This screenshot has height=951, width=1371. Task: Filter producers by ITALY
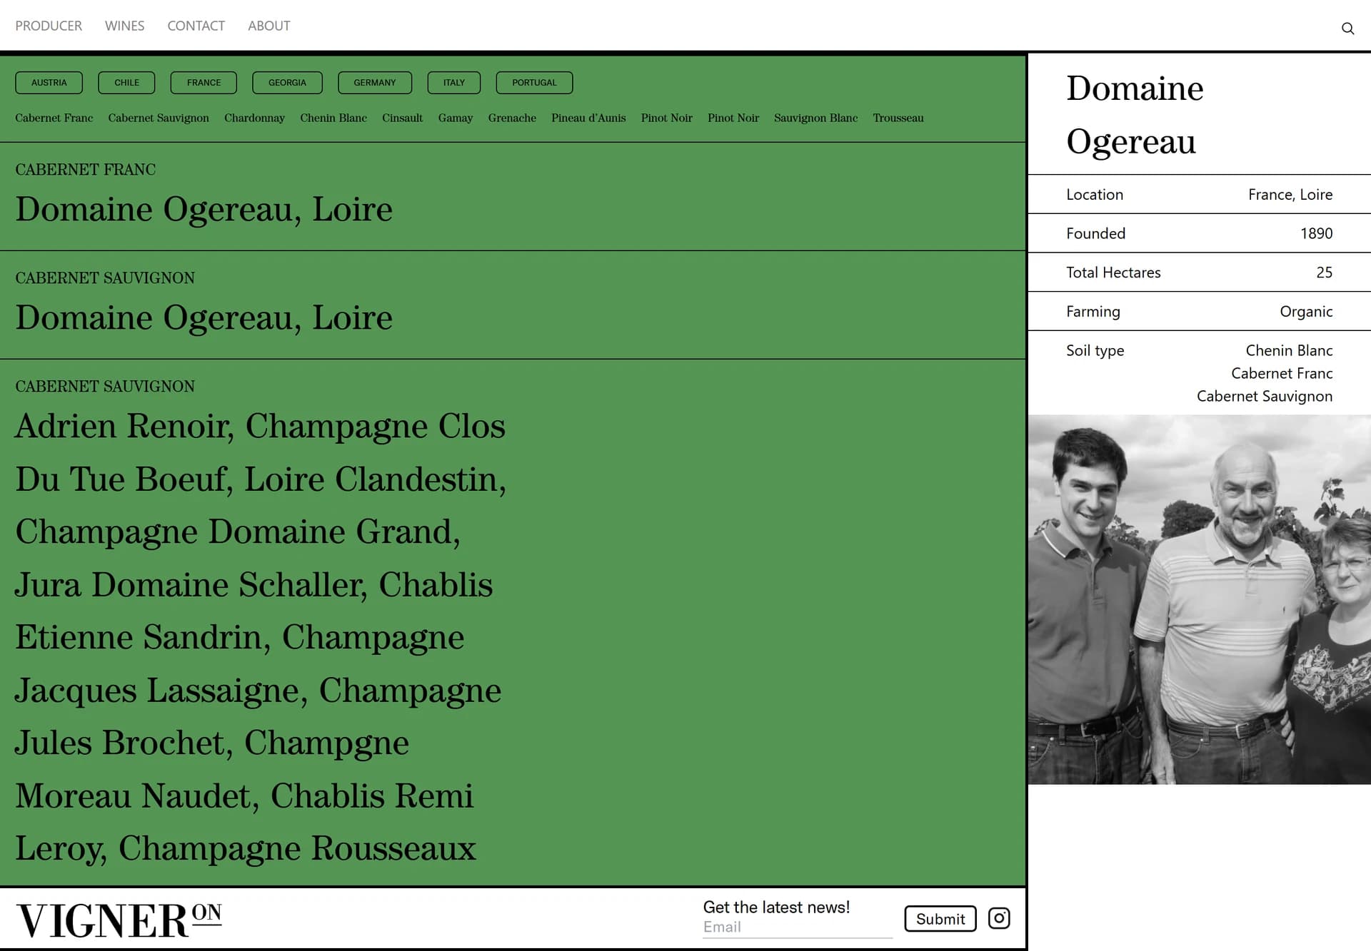coord(453,83)
